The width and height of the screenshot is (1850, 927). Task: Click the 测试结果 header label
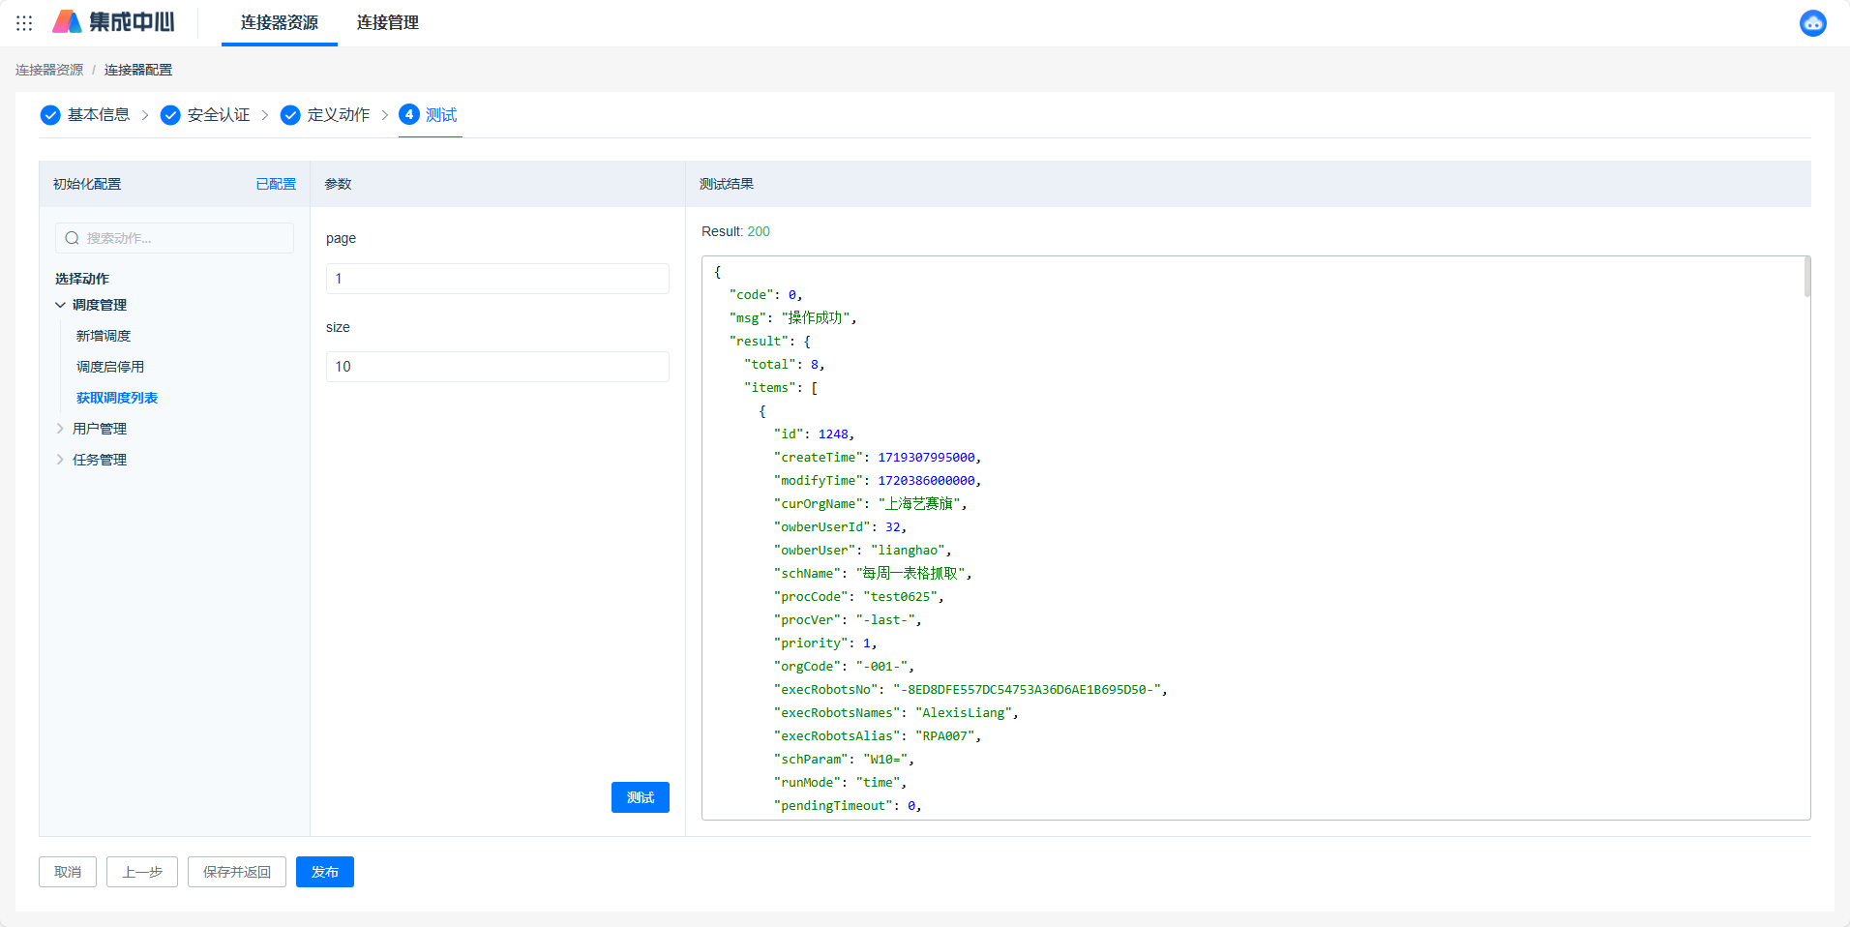(727, 184)
